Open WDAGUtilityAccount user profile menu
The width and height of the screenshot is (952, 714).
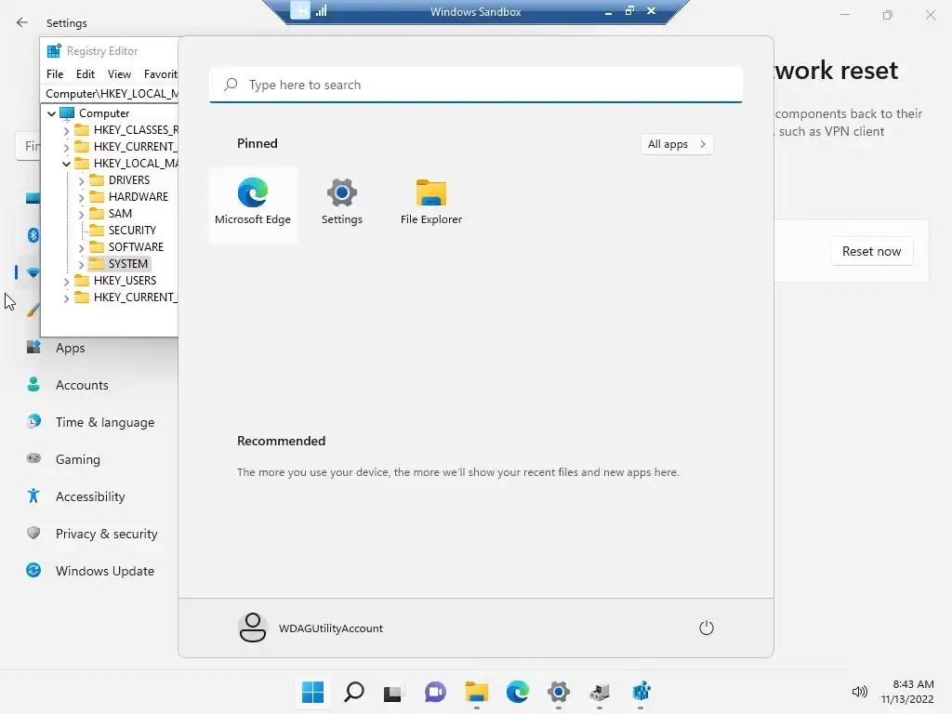coord(311,628)
